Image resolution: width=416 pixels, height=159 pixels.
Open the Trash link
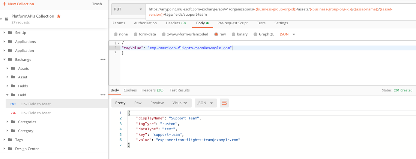coord(97,4)
